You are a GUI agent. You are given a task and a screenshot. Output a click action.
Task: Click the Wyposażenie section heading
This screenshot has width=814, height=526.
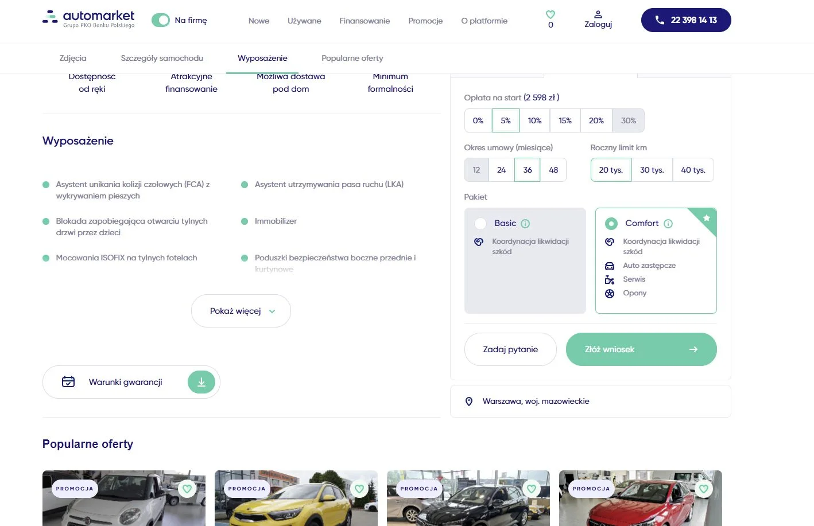click(78, 141)
